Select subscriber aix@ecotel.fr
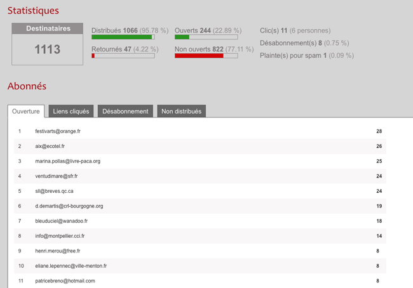The width and height of the screenshot is (413, 288). [50, 147]
